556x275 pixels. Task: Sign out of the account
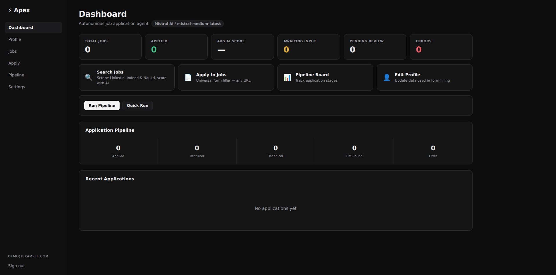[17, 266]
